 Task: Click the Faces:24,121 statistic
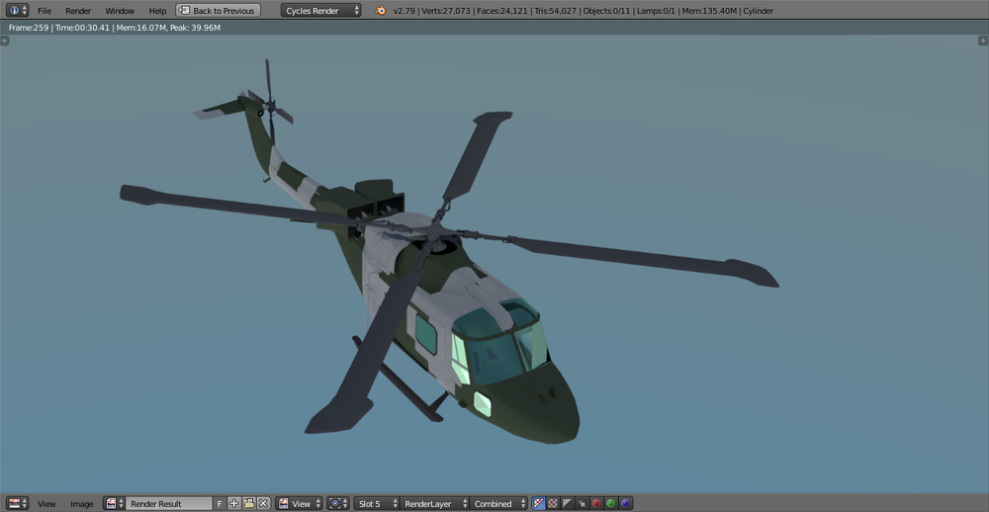tap(501, 11)
